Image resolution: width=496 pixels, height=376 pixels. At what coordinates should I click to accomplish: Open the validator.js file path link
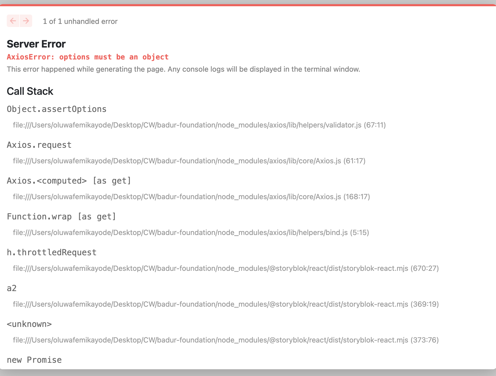tap(199, 125)
